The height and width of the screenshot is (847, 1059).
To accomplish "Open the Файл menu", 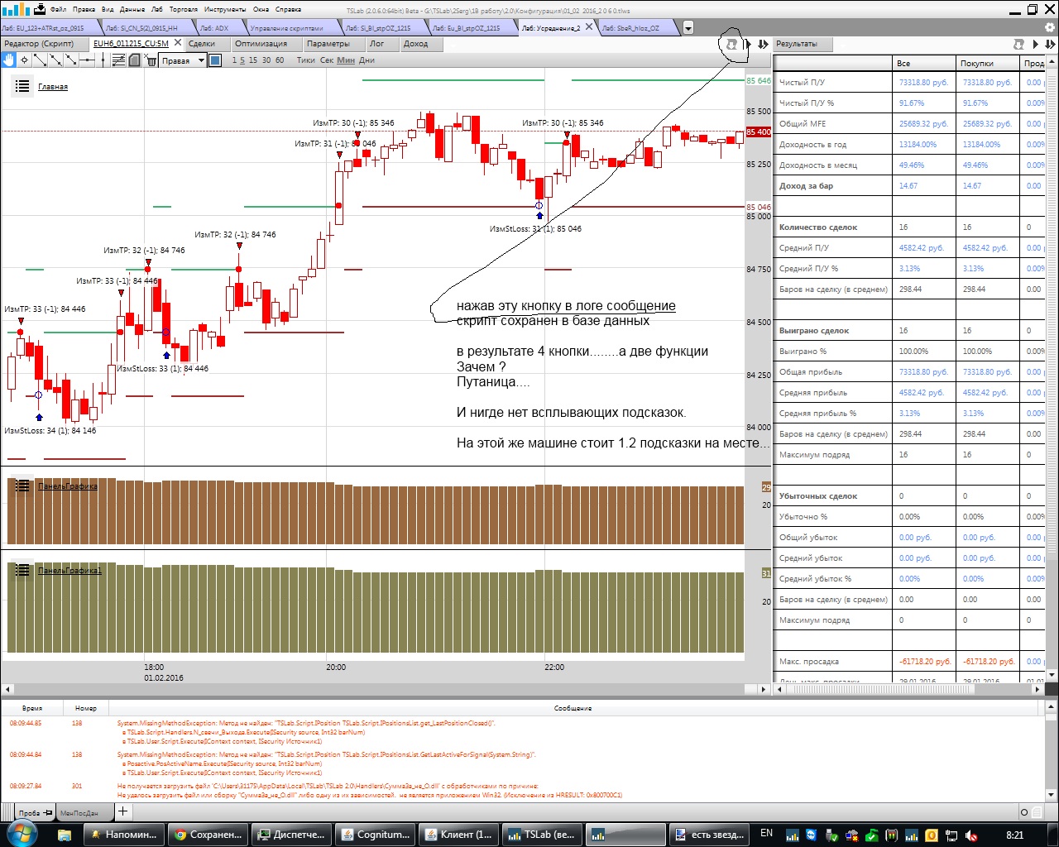I will pos(58,9).
